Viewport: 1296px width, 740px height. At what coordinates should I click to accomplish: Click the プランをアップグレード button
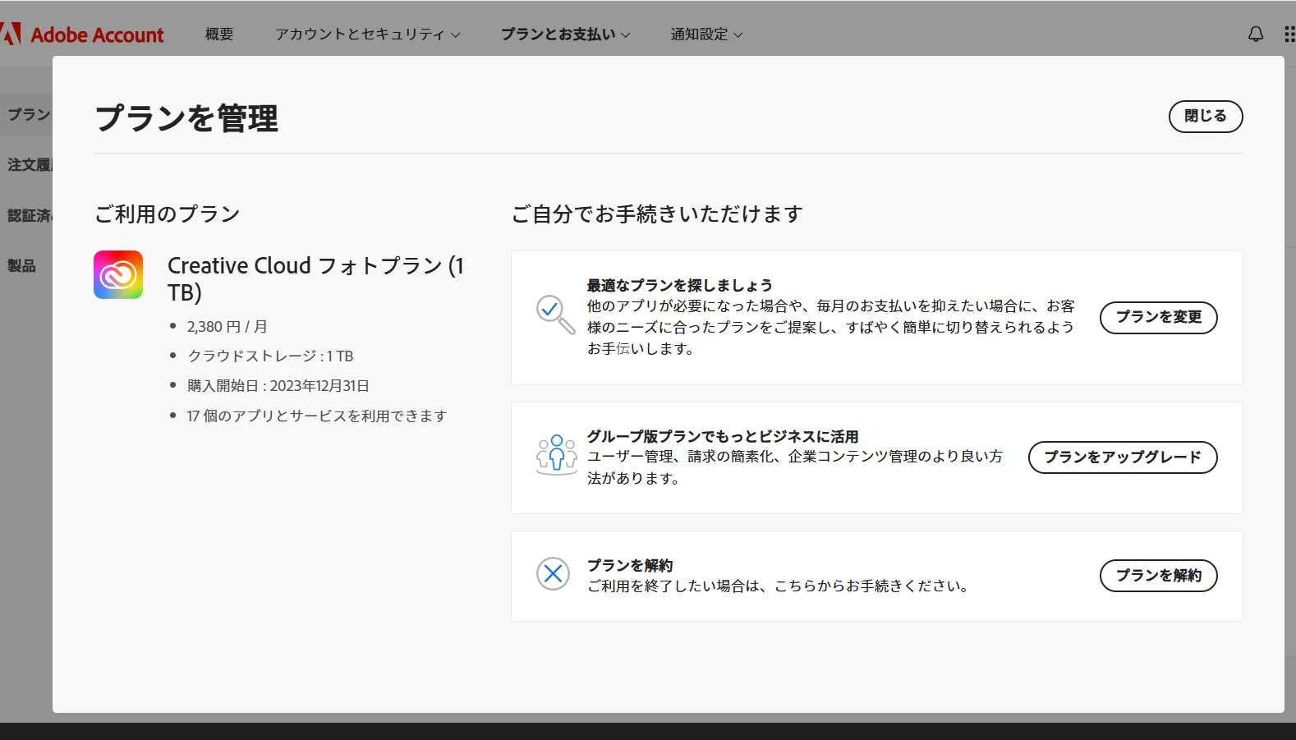1122,457
